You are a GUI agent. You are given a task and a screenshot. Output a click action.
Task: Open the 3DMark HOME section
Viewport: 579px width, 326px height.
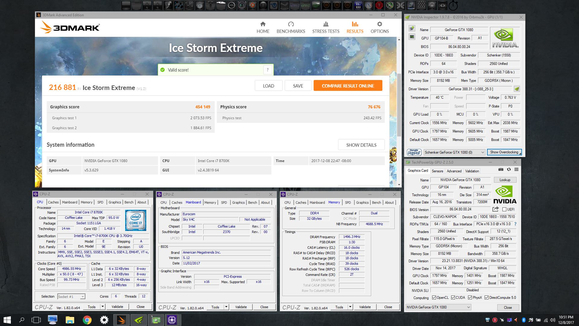pos(263,27)
